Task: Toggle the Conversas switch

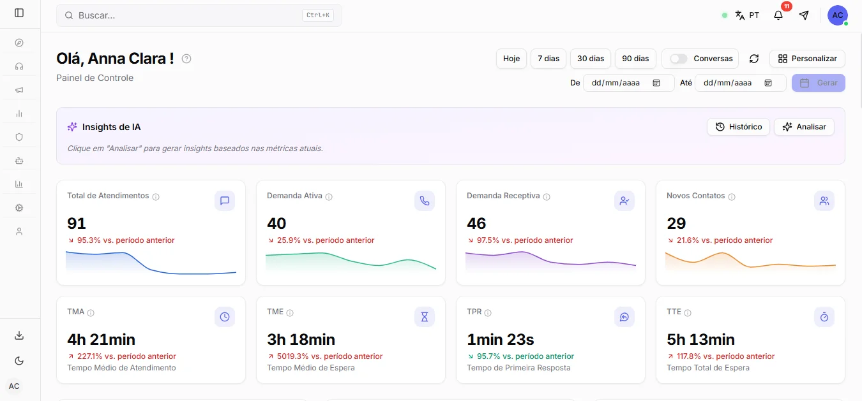Action: pos(679,59)
